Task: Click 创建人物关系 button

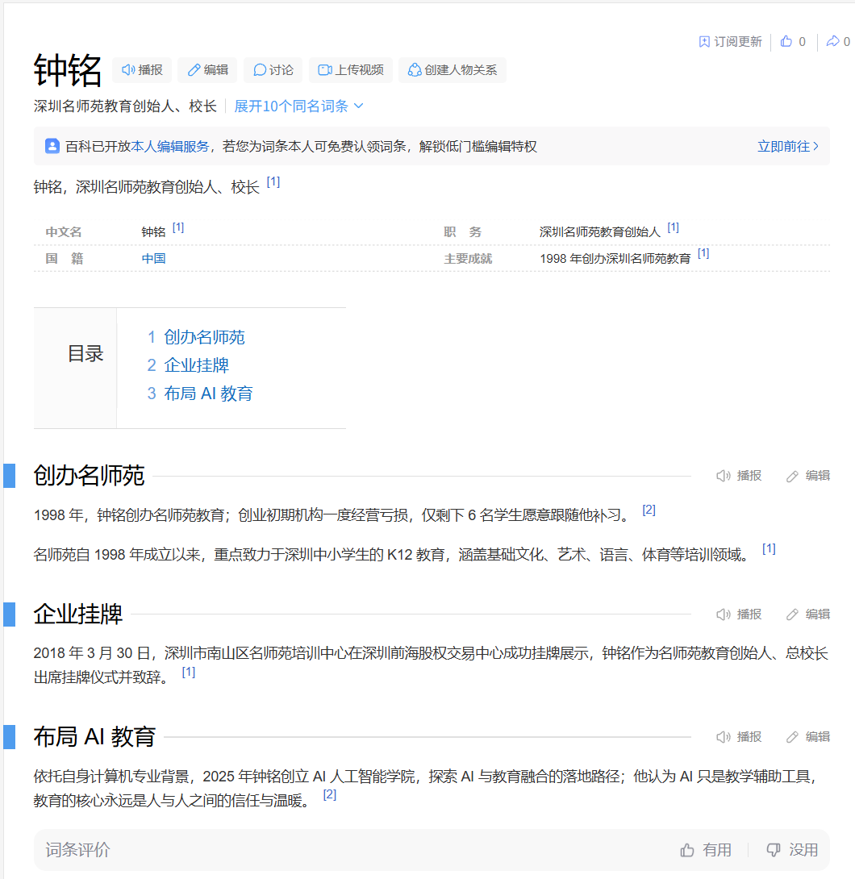Action: click(x=453, y=70)
